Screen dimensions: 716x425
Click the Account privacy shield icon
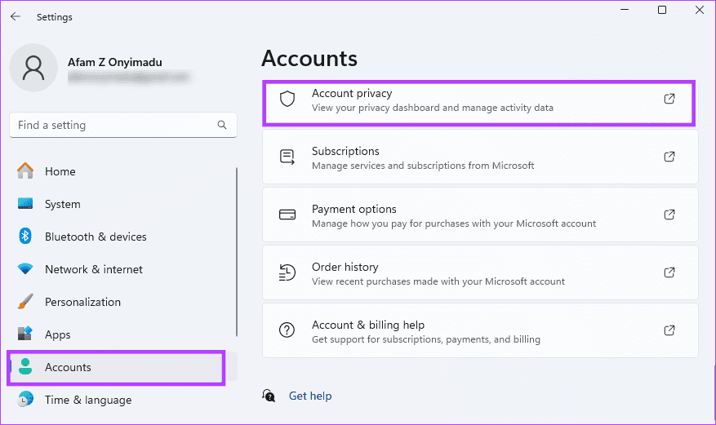(x=287, y=99)
